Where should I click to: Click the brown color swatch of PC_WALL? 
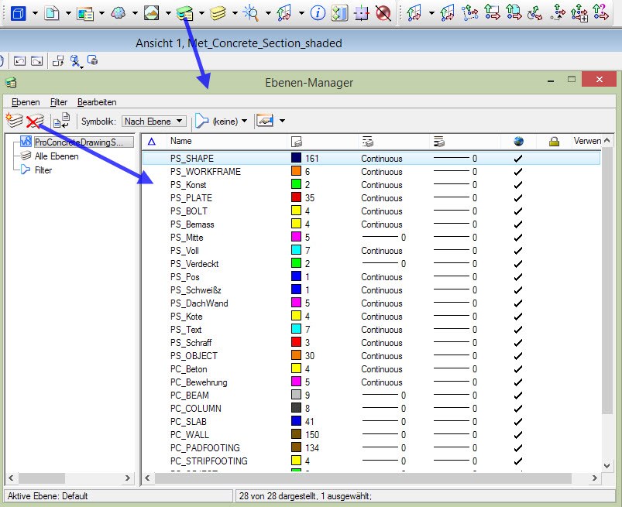296,434
